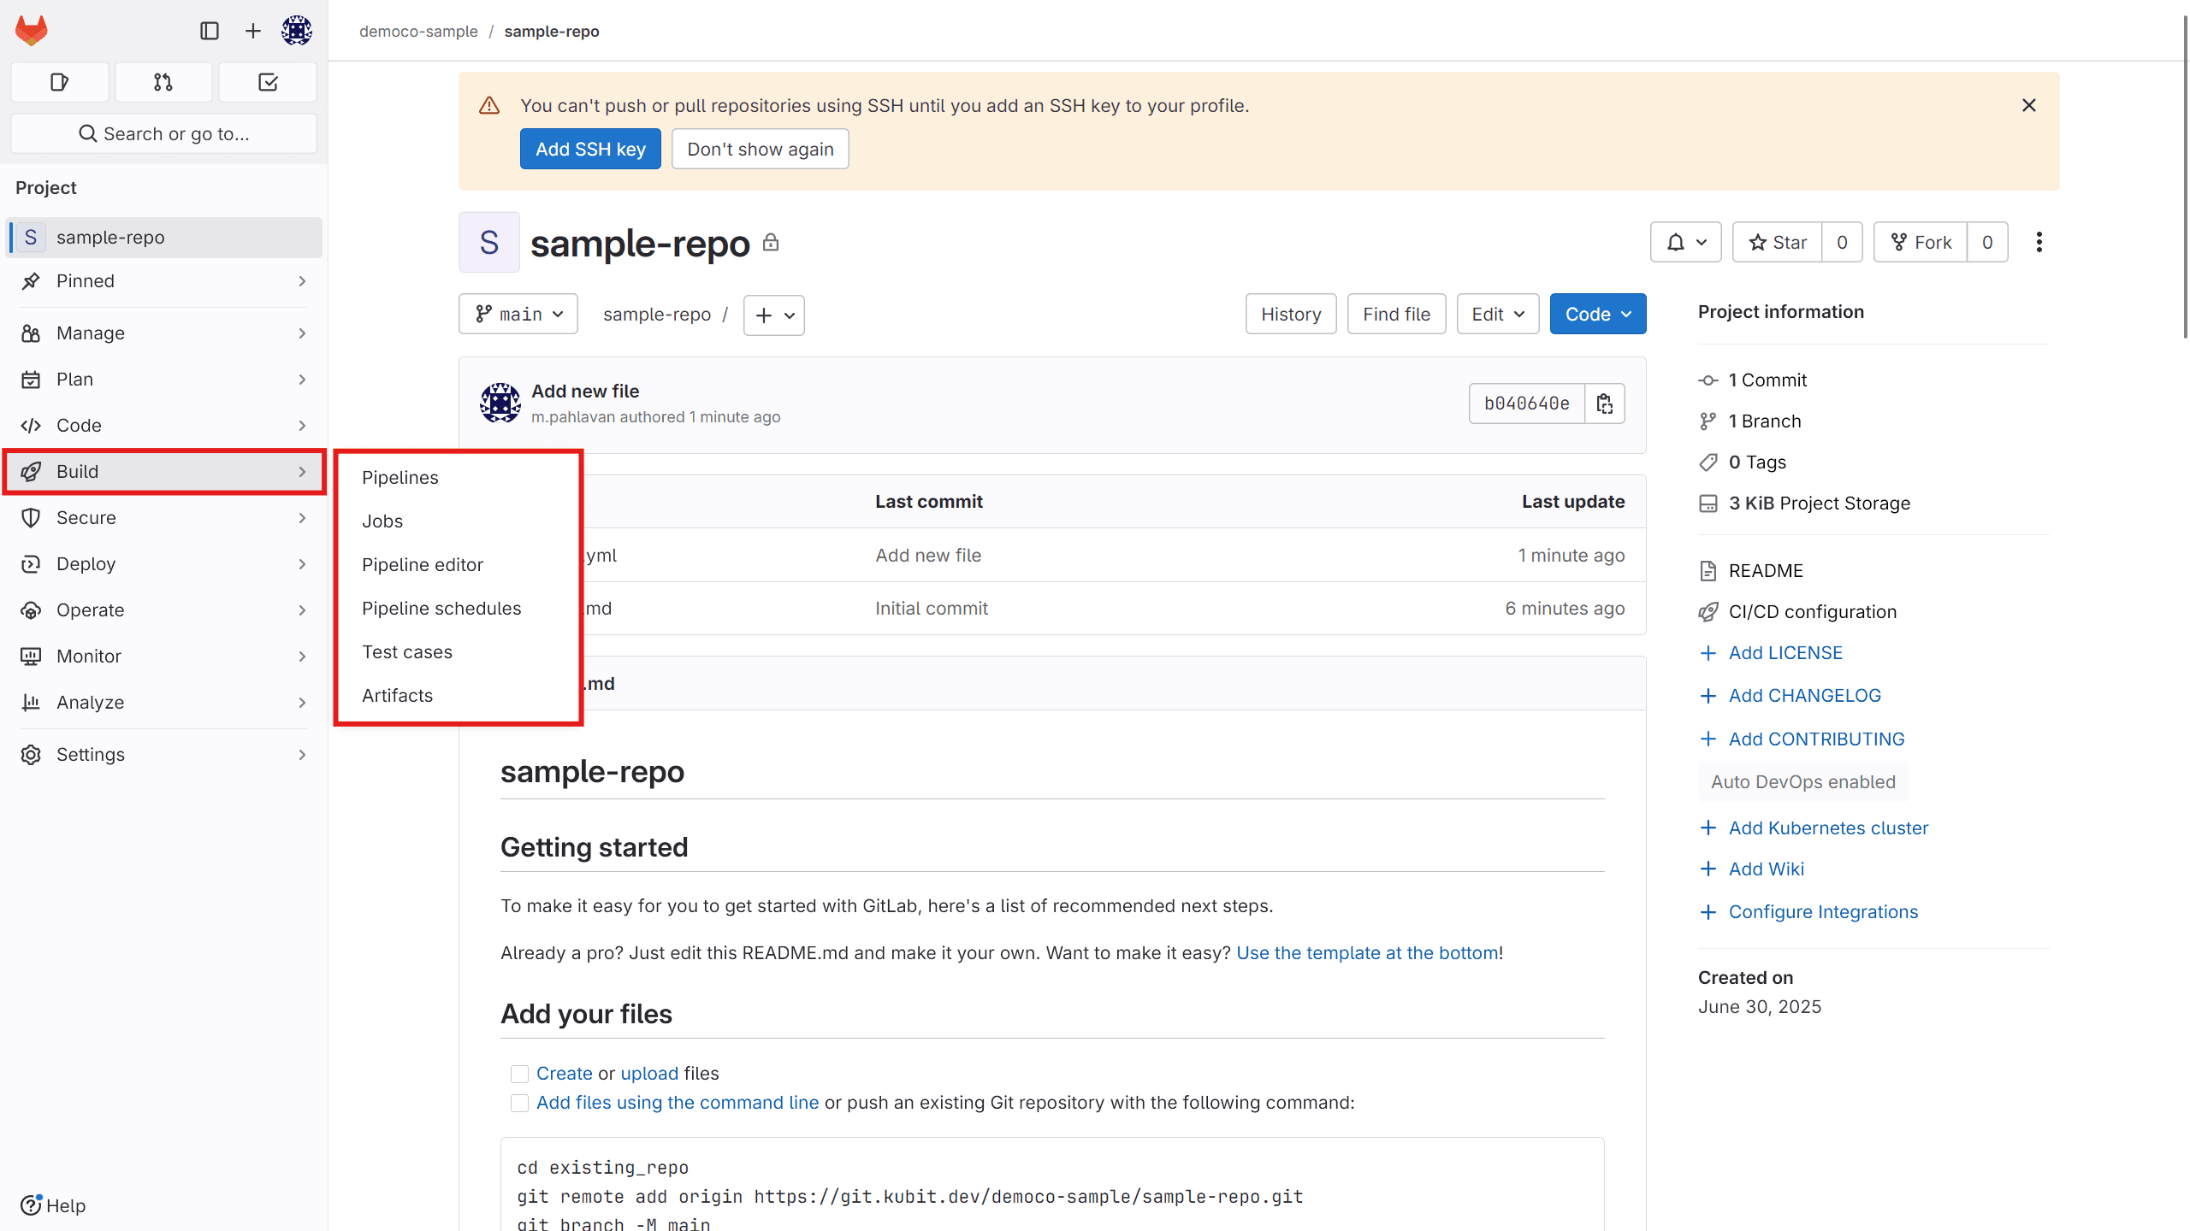Expand the Plan menu
2190x1231 pixels.
tap(163, 379)
